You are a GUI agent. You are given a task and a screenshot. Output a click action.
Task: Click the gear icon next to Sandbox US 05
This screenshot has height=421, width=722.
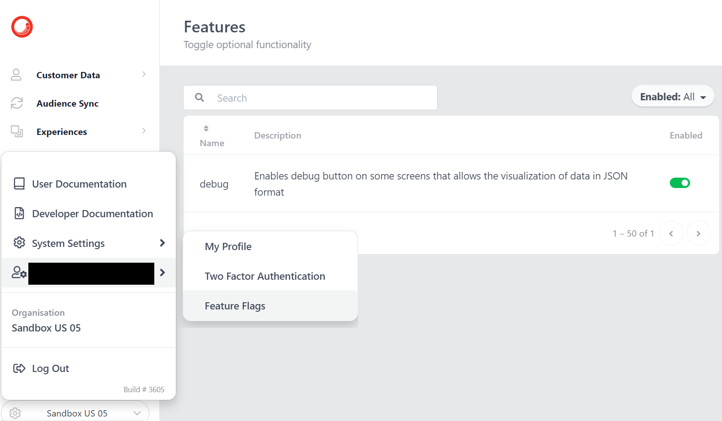15,413
